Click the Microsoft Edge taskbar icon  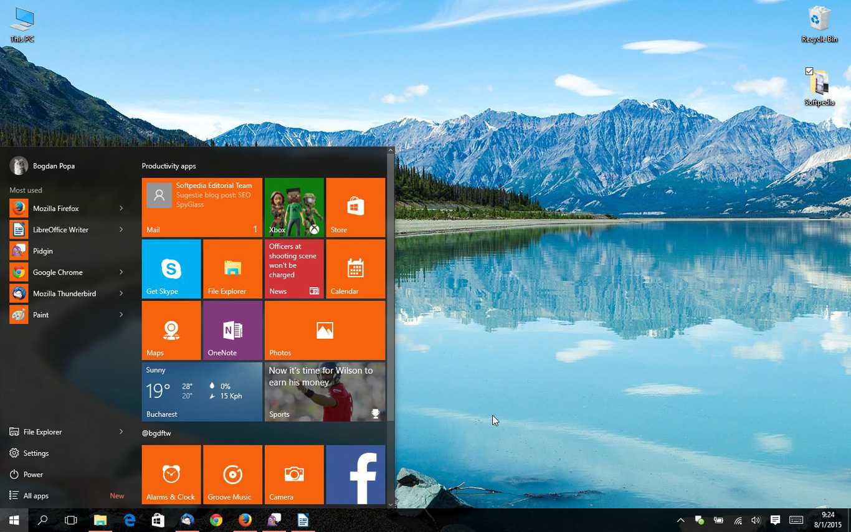130,520
